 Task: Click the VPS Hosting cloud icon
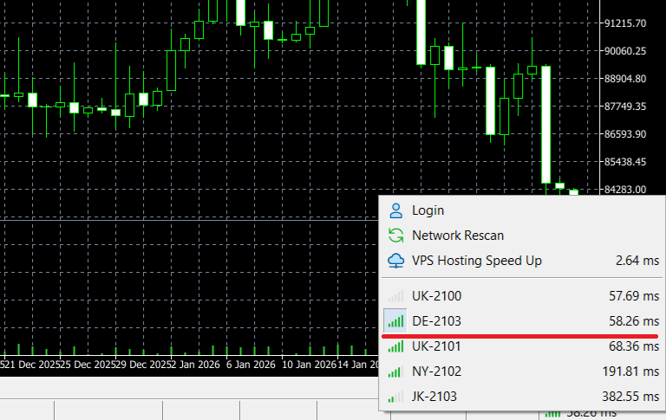tap(395, 261)
